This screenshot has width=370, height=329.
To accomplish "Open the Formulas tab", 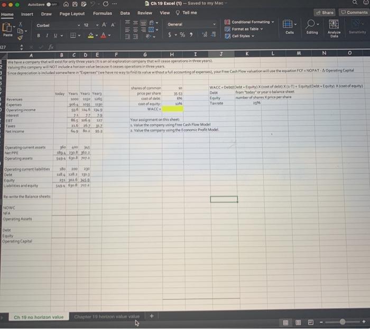I will click(x=103, y=13).
